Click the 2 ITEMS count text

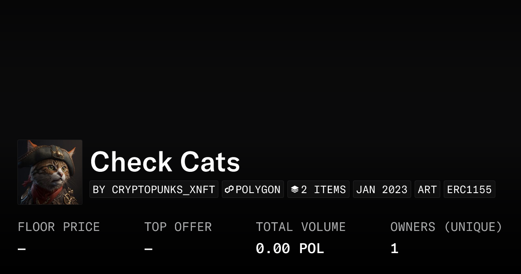pyautogui.click(x=323, y=190)
